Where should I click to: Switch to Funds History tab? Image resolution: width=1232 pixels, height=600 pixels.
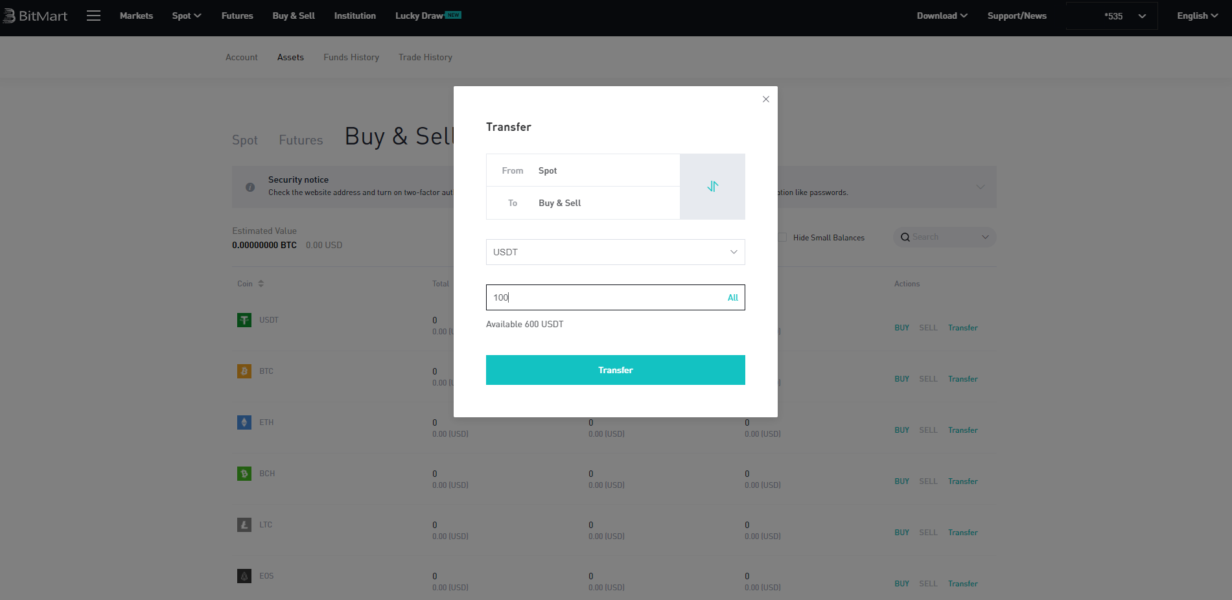pos(351,57)
